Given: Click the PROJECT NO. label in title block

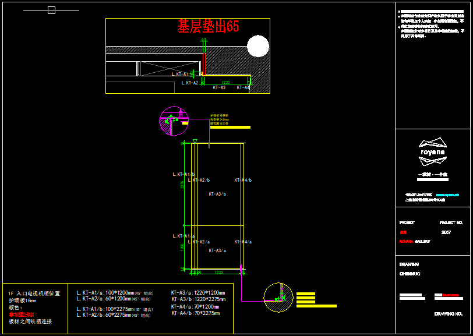Looking at the screenshot, I should (451, 222).
